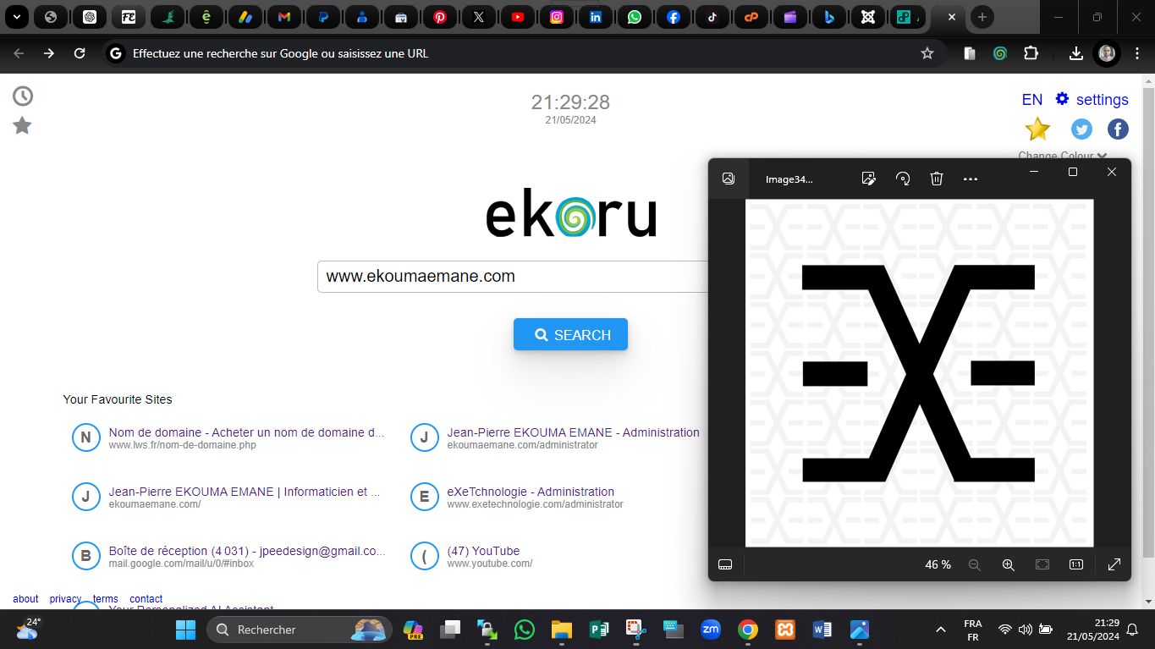This screenshot has width=1155, height=649.
Task: Open File Explorer from the taskbar
Action: coord(562,630)
